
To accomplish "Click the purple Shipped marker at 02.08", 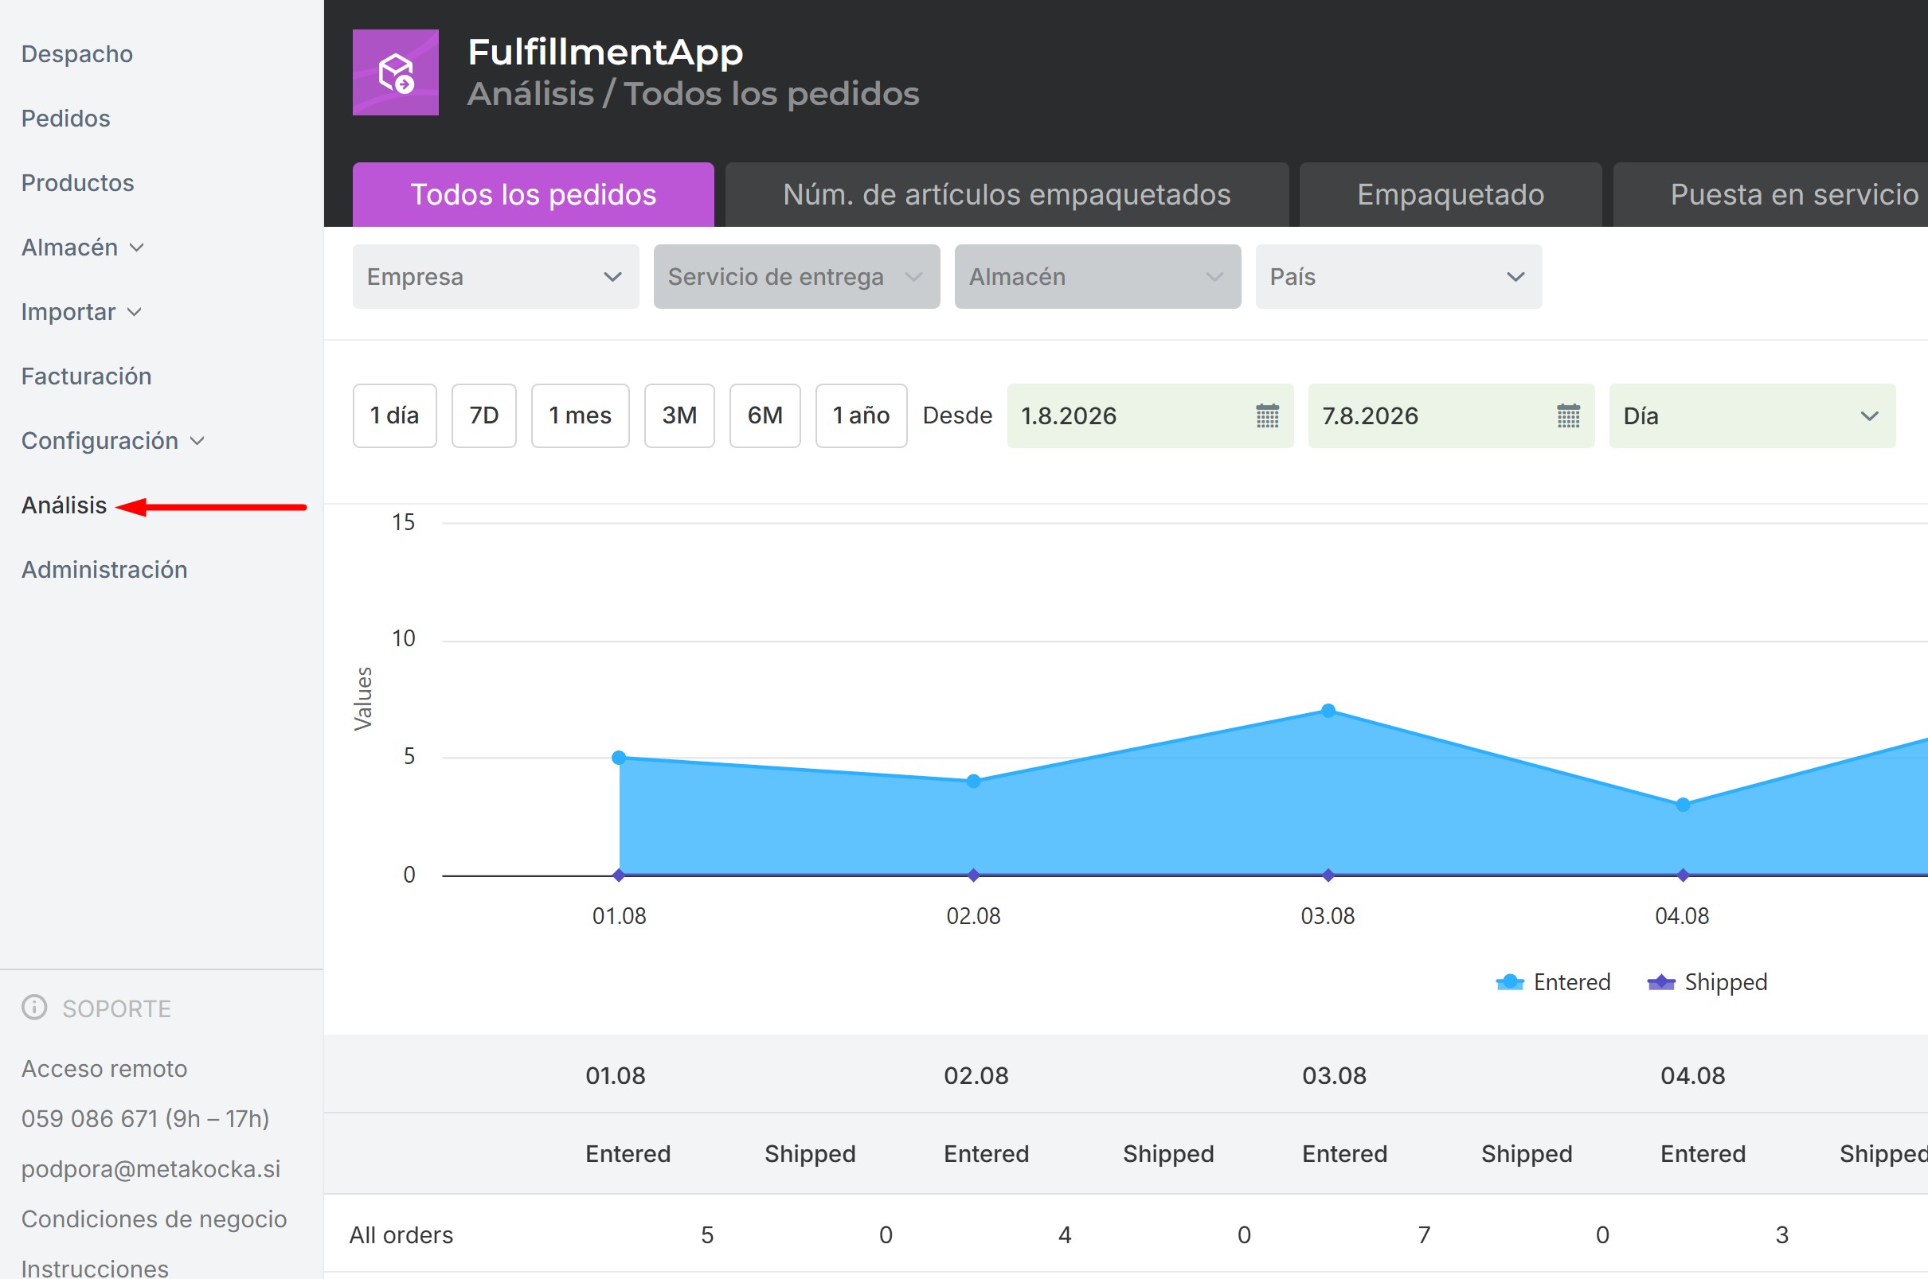I will tap(973, 875).
